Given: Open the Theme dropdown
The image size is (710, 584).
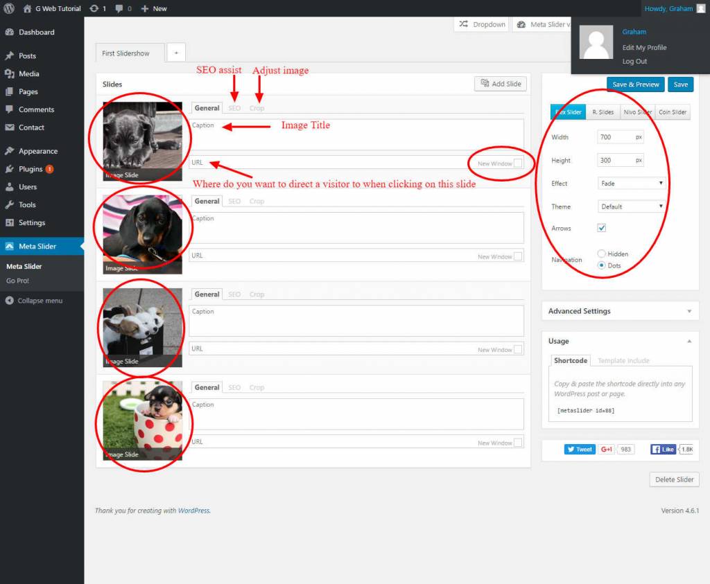Looking at the screenshot, I should 631,206.
